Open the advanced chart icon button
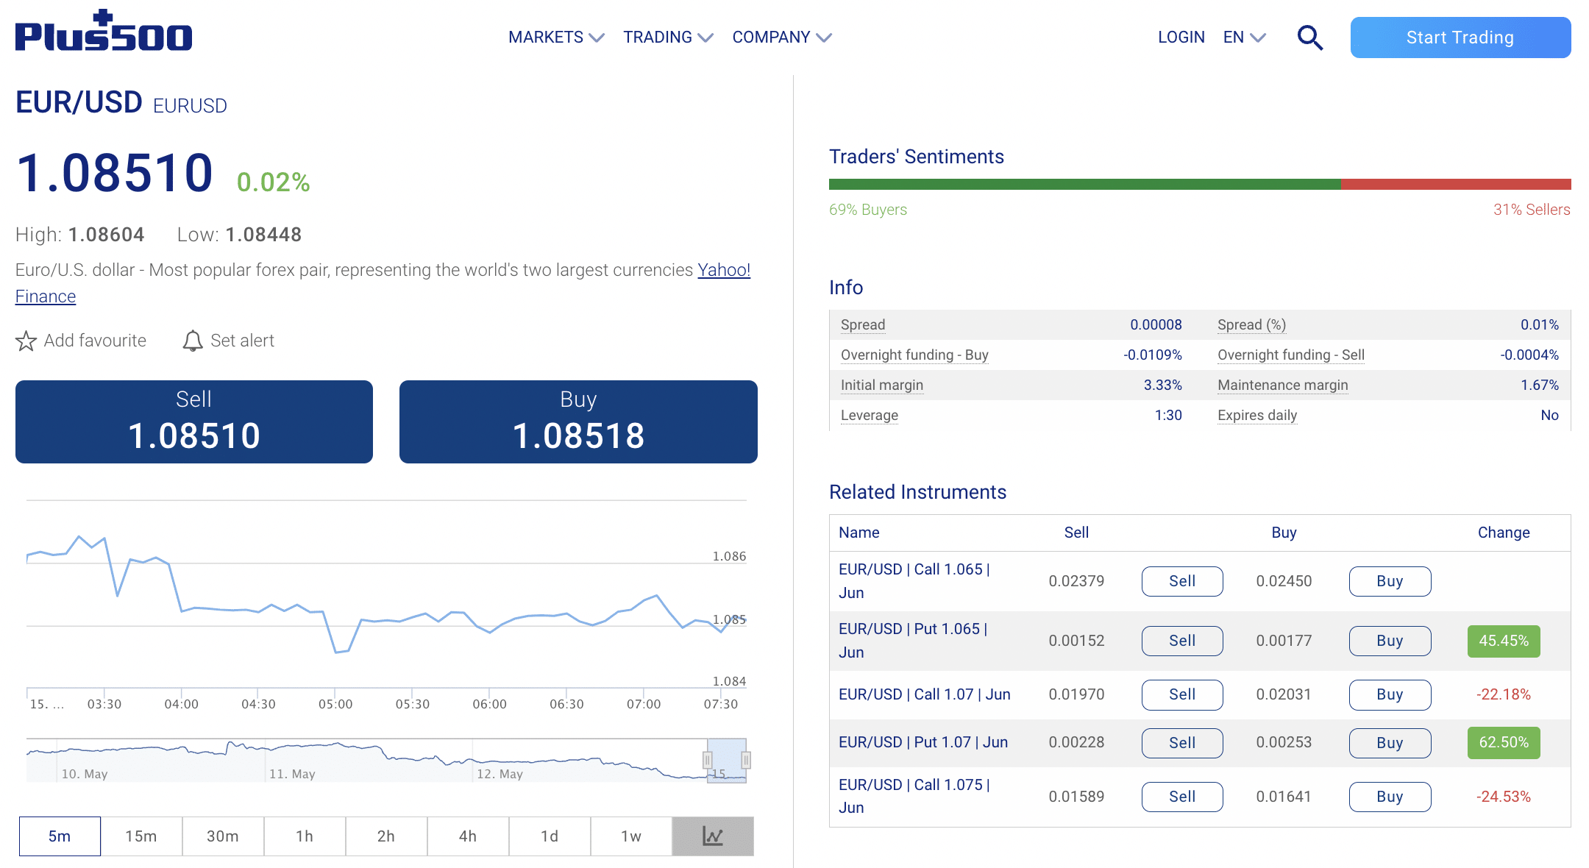The height and width of the screenshot is (868, 1589). (713, 836)
